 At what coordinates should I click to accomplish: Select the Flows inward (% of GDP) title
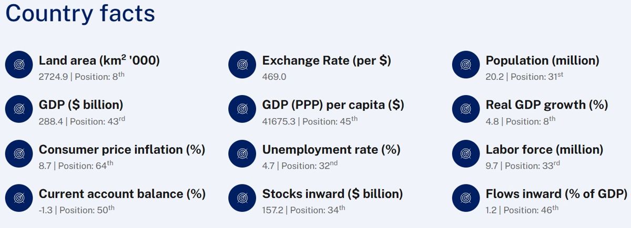[556, 194]
